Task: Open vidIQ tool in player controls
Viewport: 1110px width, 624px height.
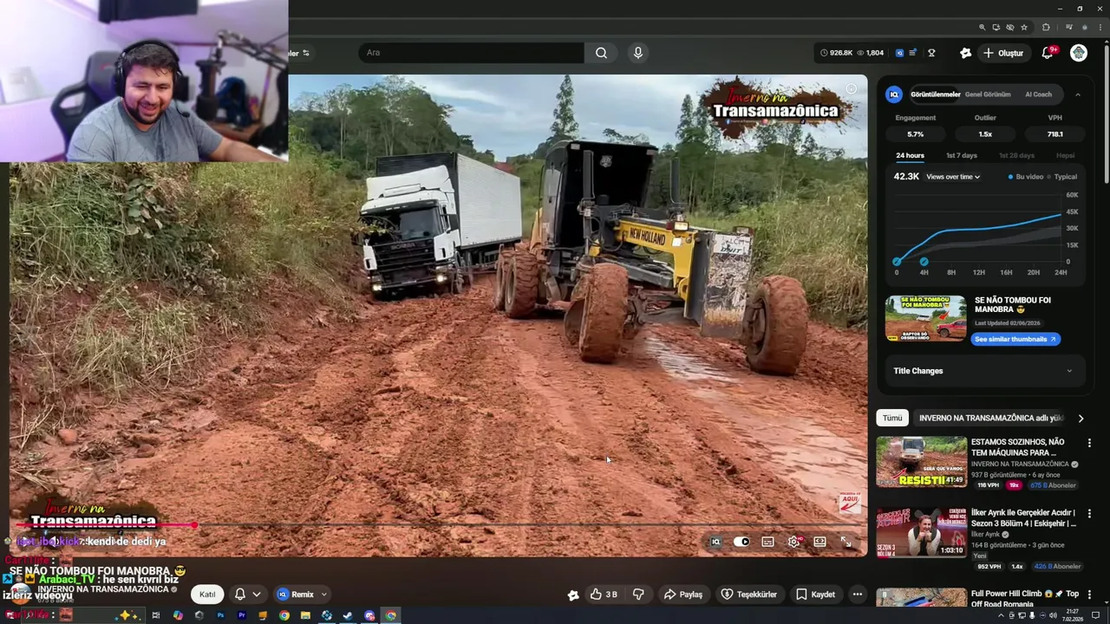Action: pos(715,542)
